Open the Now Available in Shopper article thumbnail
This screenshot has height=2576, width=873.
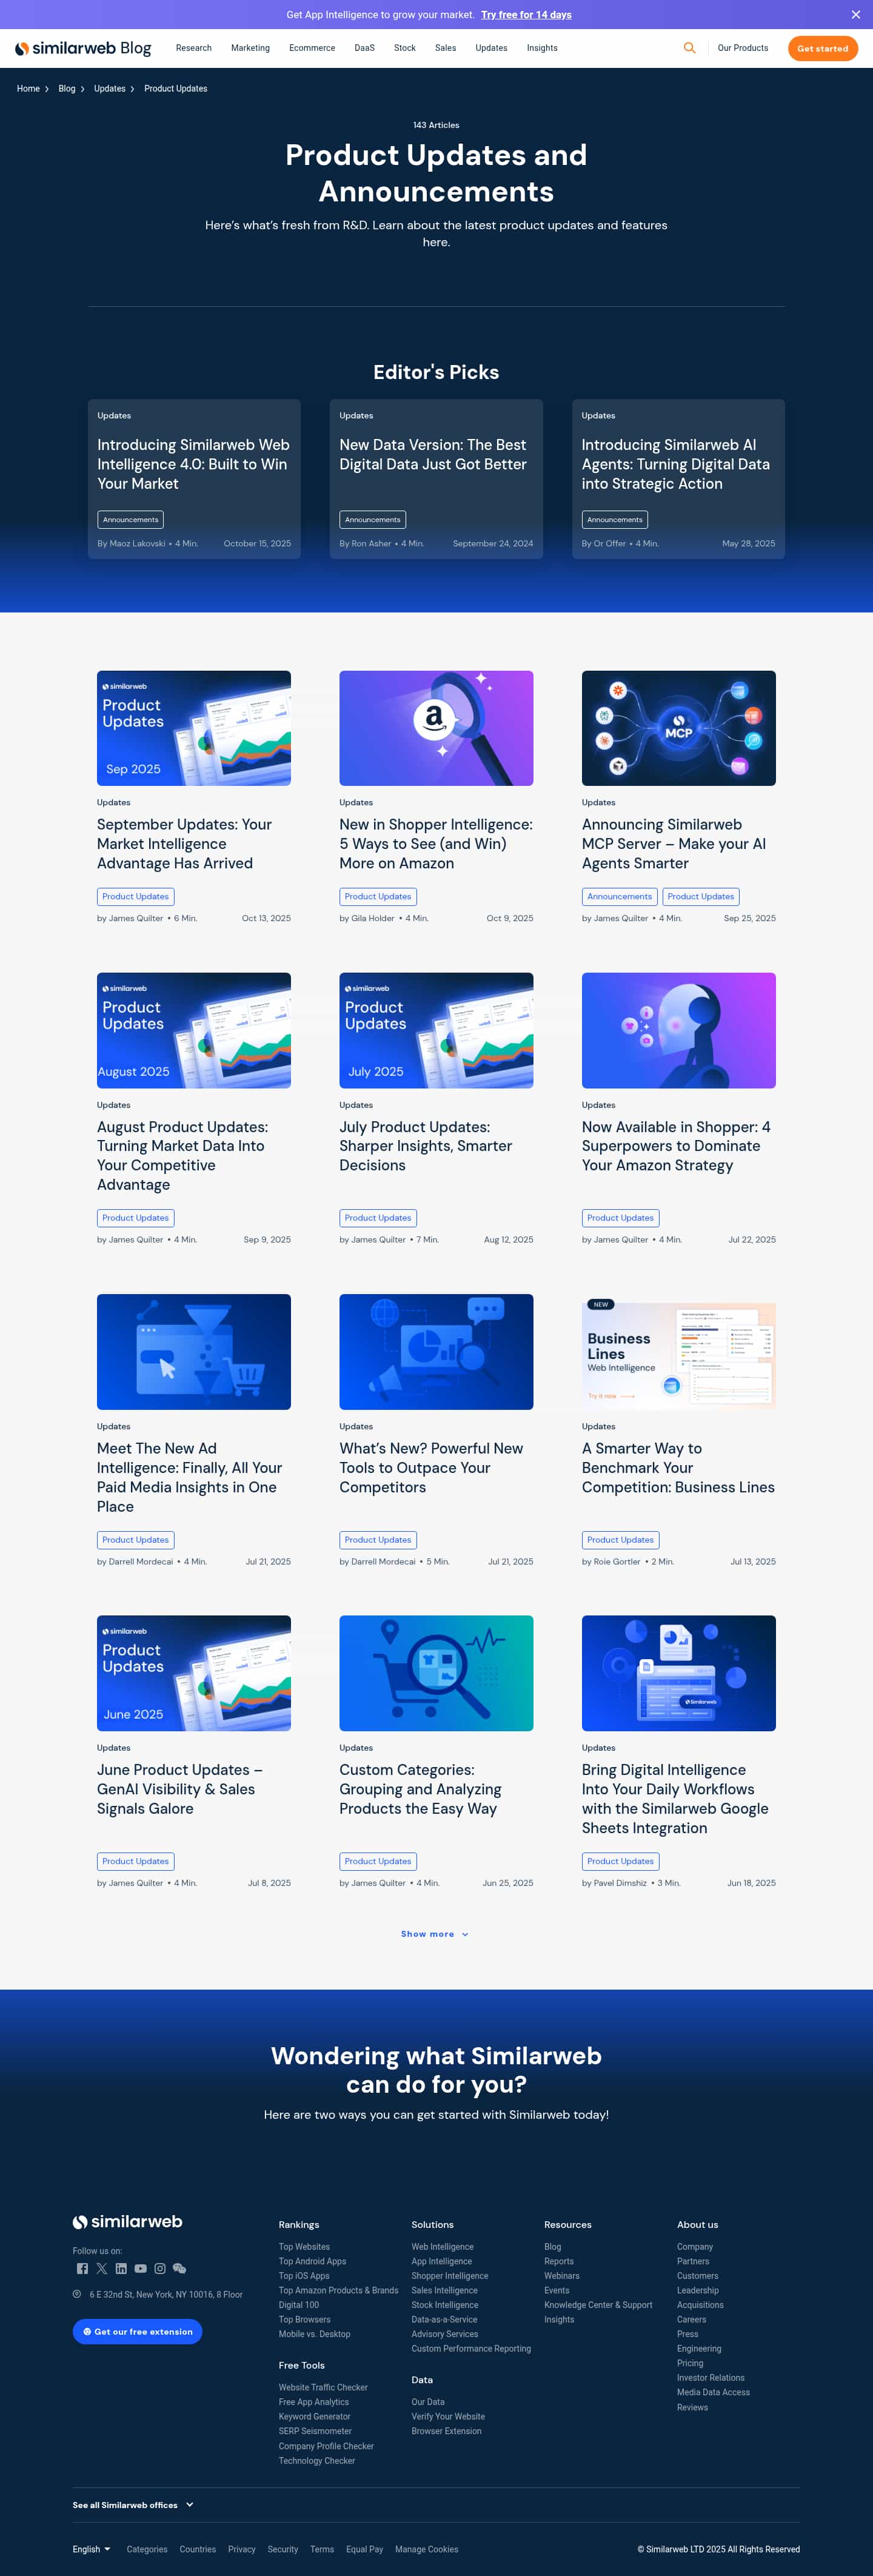(x=679, y=1030)
